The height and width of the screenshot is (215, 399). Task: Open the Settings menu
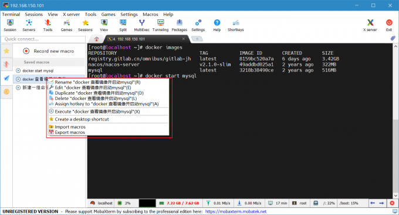tap(129, 14)
